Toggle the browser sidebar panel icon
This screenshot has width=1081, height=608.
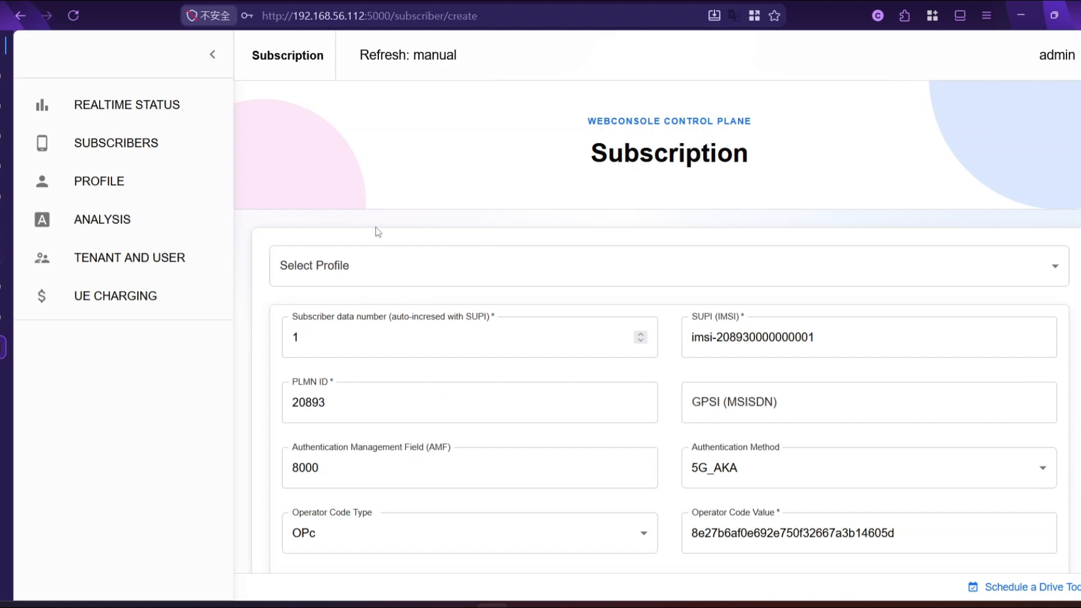click(x=960, y=16)
